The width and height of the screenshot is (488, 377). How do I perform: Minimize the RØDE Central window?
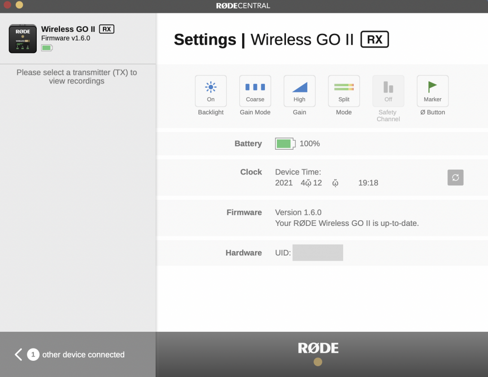tap(19, 5)
